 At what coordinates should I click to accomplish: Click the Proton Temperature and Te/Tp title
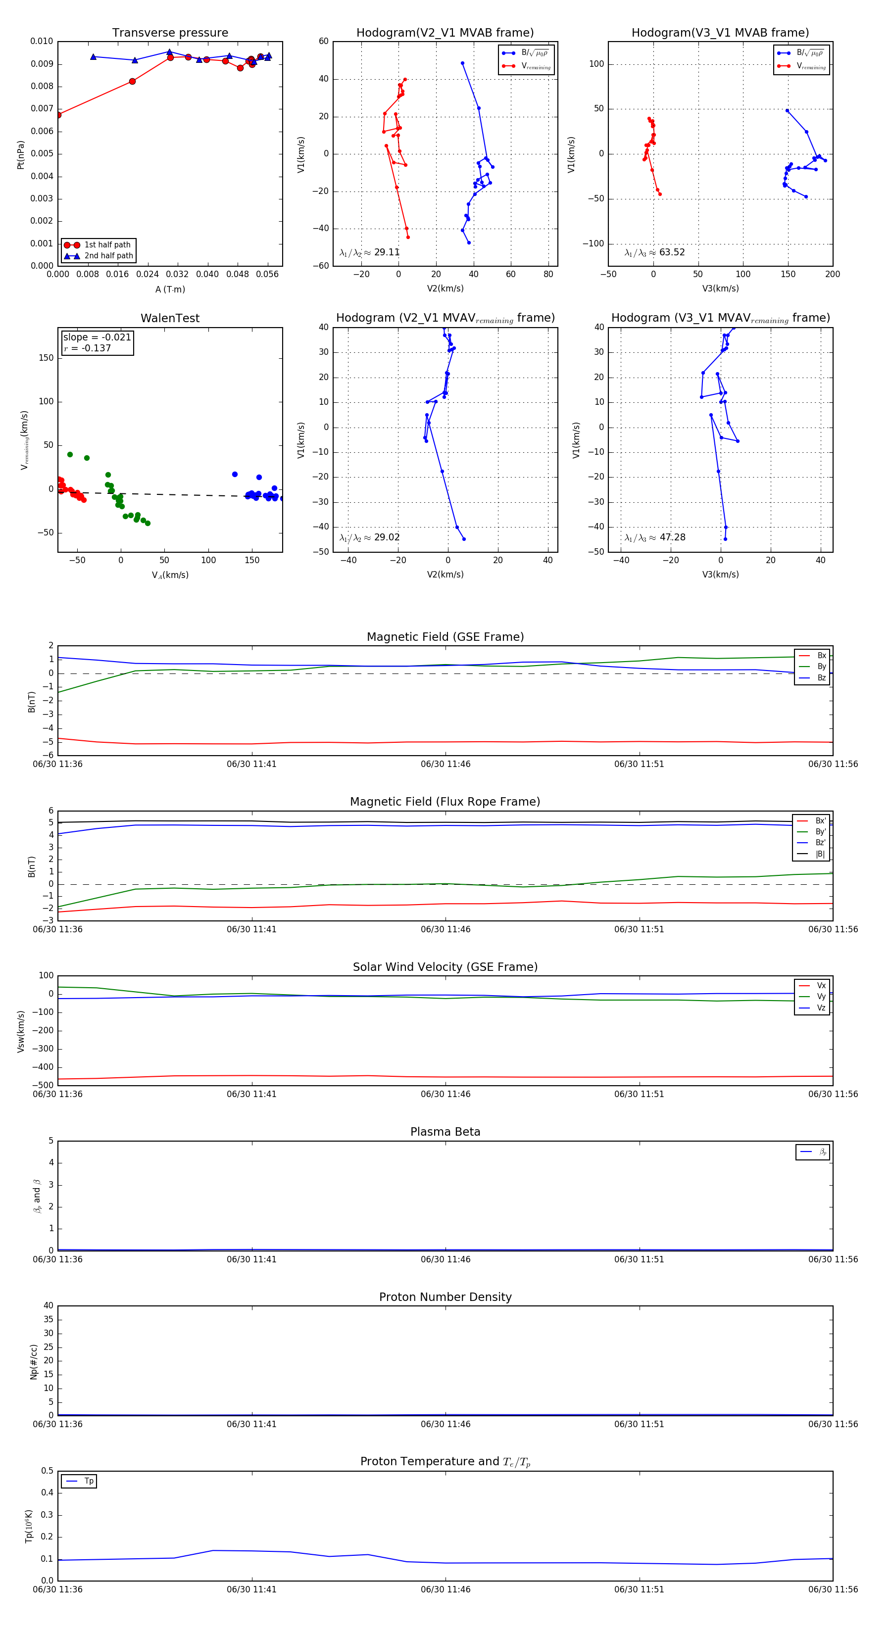coord(445,1462)
